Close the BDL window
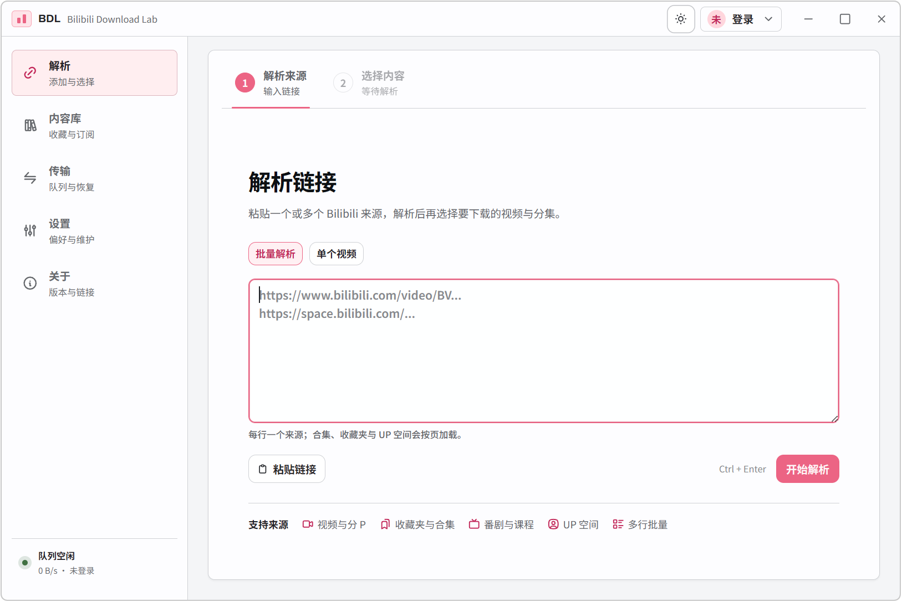This screenshot has width=902, height=602. click(x=881, y=19)
